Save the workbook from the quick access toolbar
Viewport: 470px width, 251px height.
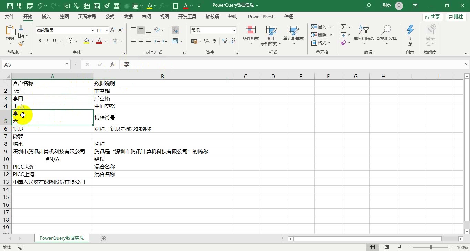[x=10, y=6]
